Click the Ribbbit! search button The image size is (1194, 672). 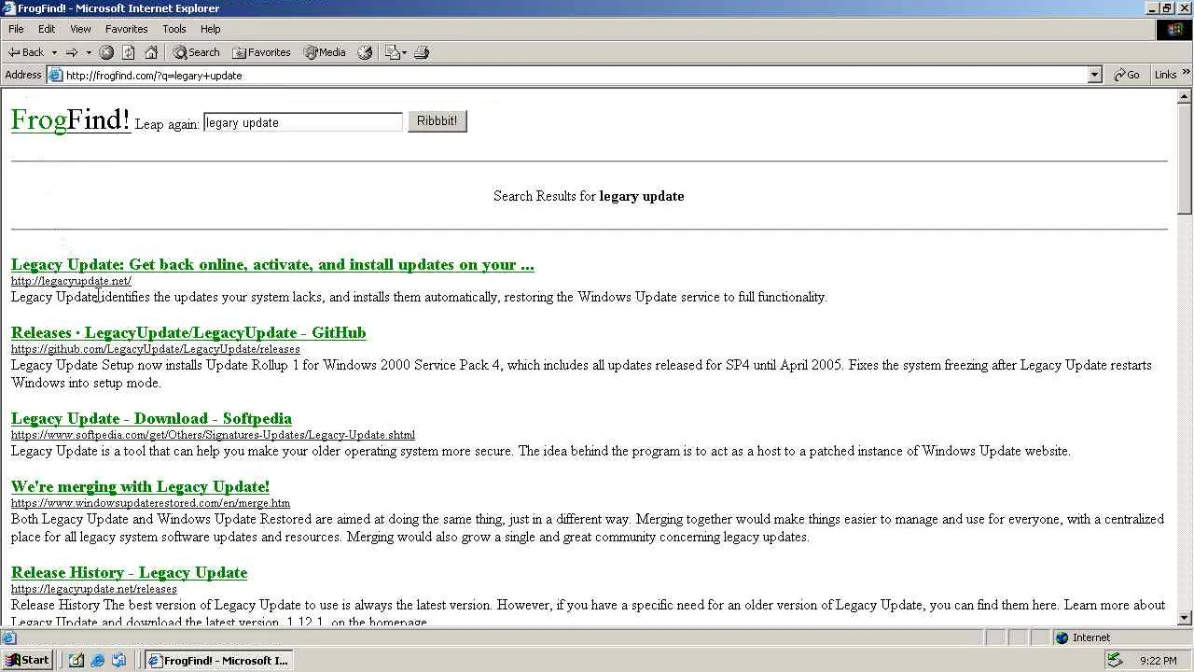click(437, 121)
